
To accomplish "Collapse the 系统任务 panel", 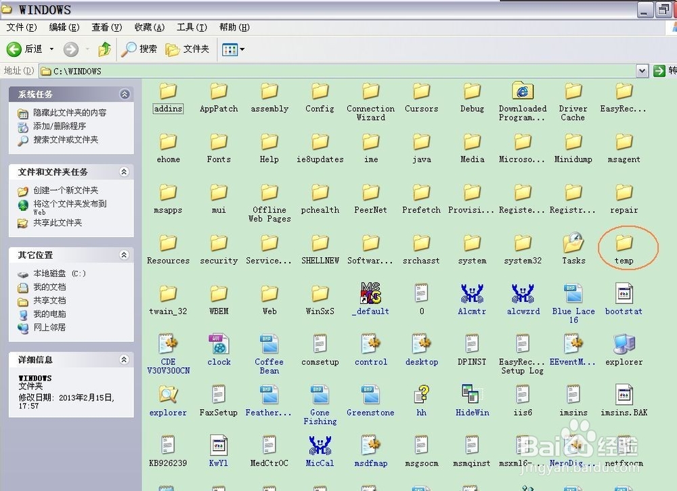I will [125, 94].
